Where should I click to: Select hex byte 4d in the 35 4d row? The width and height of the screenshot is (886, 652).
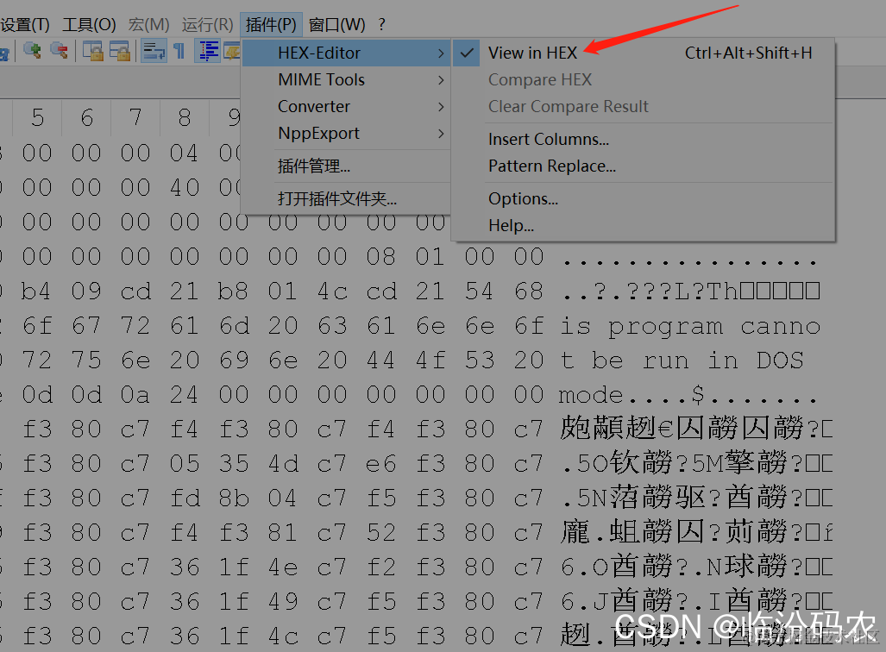point(283,464)
